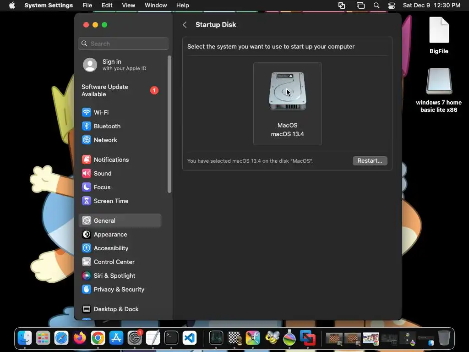469x352 pixels.
Task: Click the overlapping windows menu bar icon
Action: (361, 5)
